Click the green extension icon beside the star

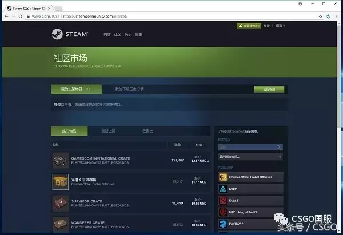[x=328, y=17]
